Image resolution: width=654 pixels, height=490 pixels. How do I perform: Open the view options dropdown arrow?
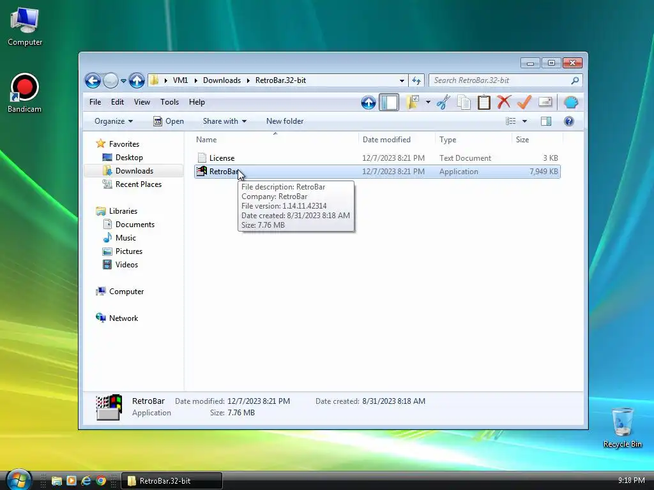click(525, 121)
